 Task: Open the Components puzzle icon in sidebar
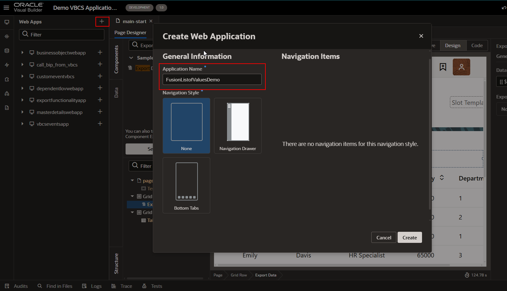point(7,79)
